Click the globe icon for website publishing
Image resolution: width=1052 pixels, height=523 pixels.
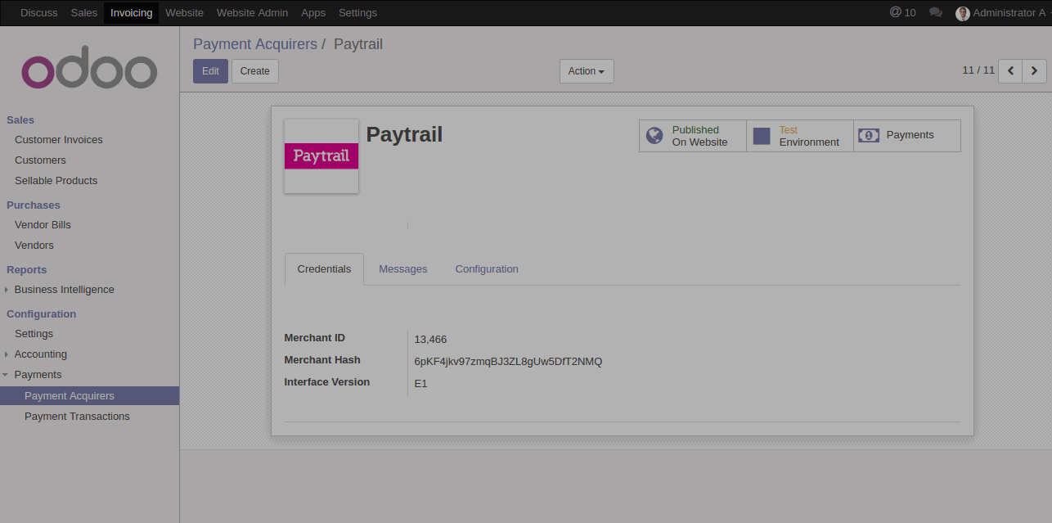point(654,136)
